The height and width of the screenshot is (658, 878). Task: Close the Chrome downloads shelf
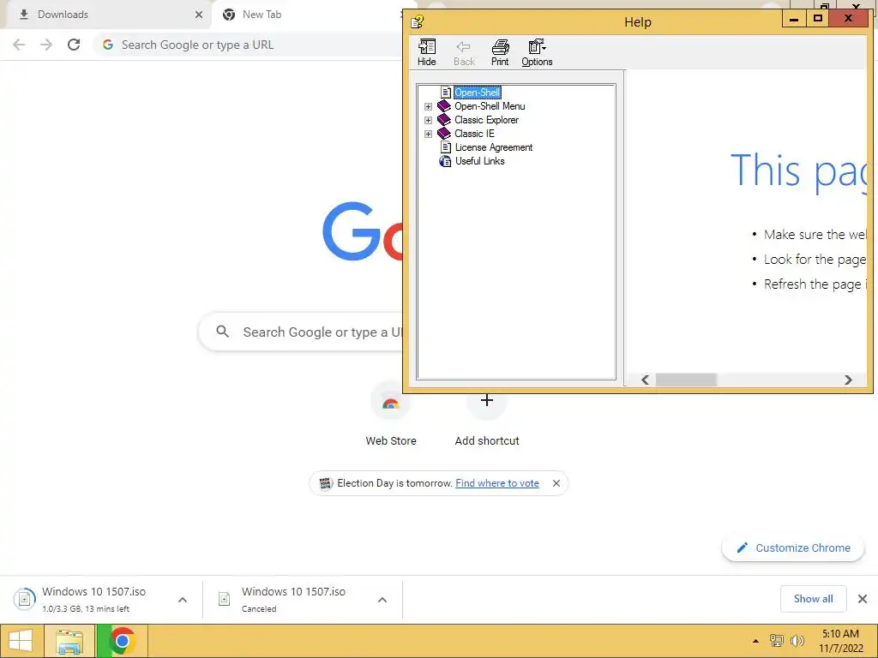click(x=863, y=599)
